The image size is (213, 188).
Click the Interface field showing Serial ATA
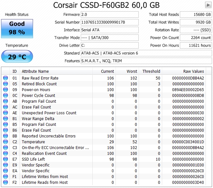click(110, 30)
